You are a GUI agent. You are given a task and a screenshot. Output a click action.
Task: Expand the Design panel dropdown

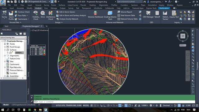click(x=59, y=22)
